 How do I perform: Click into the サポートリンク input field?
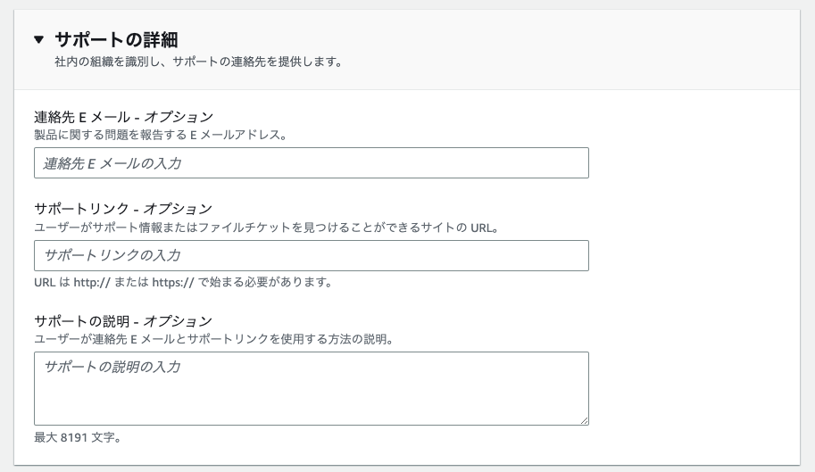pos(311,255)
